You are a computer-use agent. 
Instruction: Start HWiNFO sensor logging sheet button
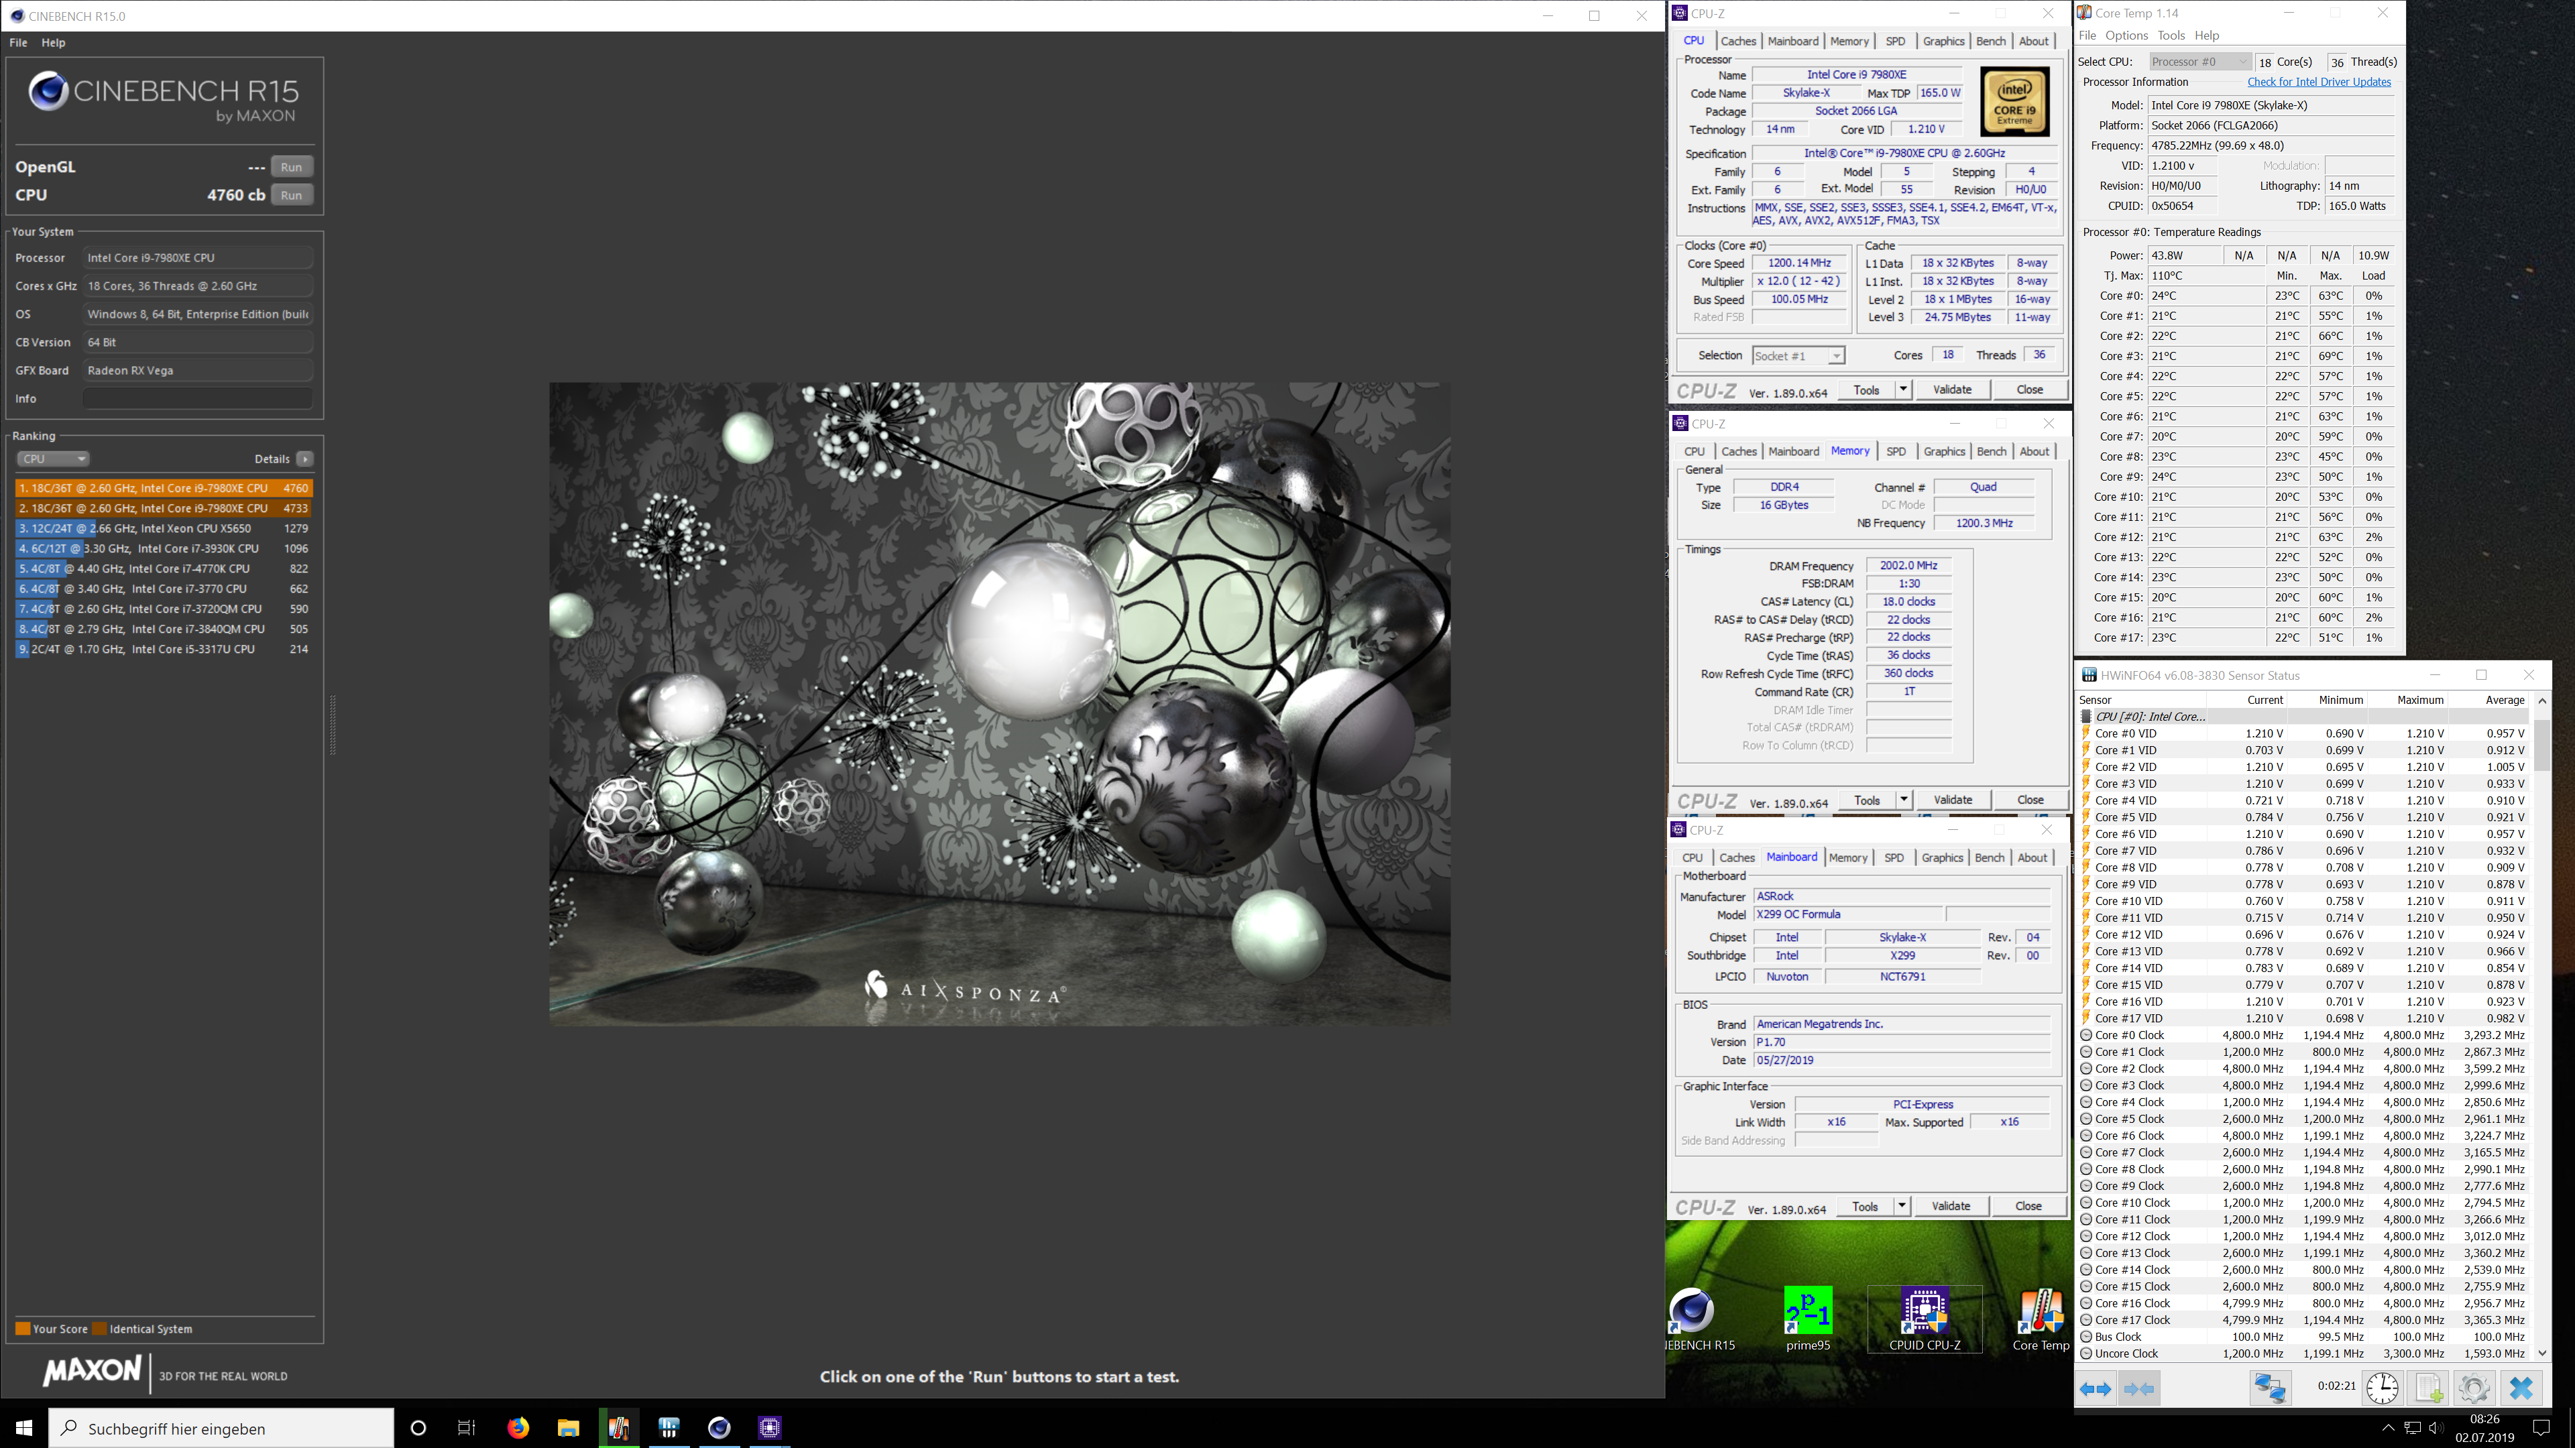(x=2429, y=1388)
